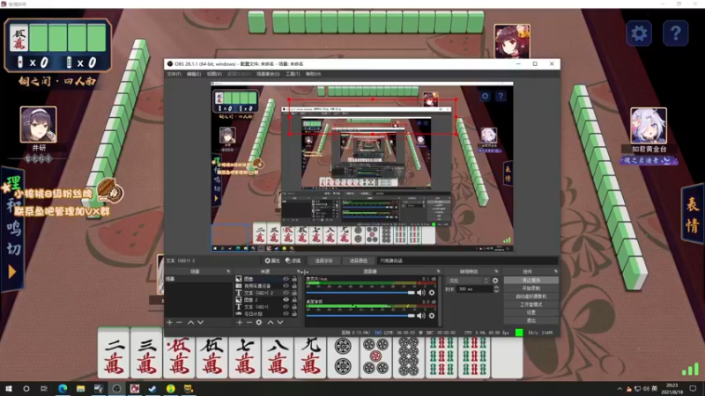Toggle visibility of 今日计划 source

point(286,313)
